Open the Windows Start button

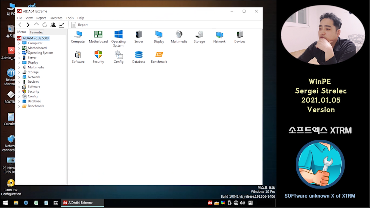5,203
